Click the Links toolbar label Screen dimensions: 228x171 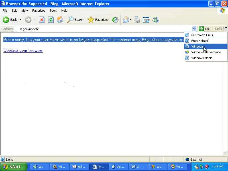tap(218, 29)
